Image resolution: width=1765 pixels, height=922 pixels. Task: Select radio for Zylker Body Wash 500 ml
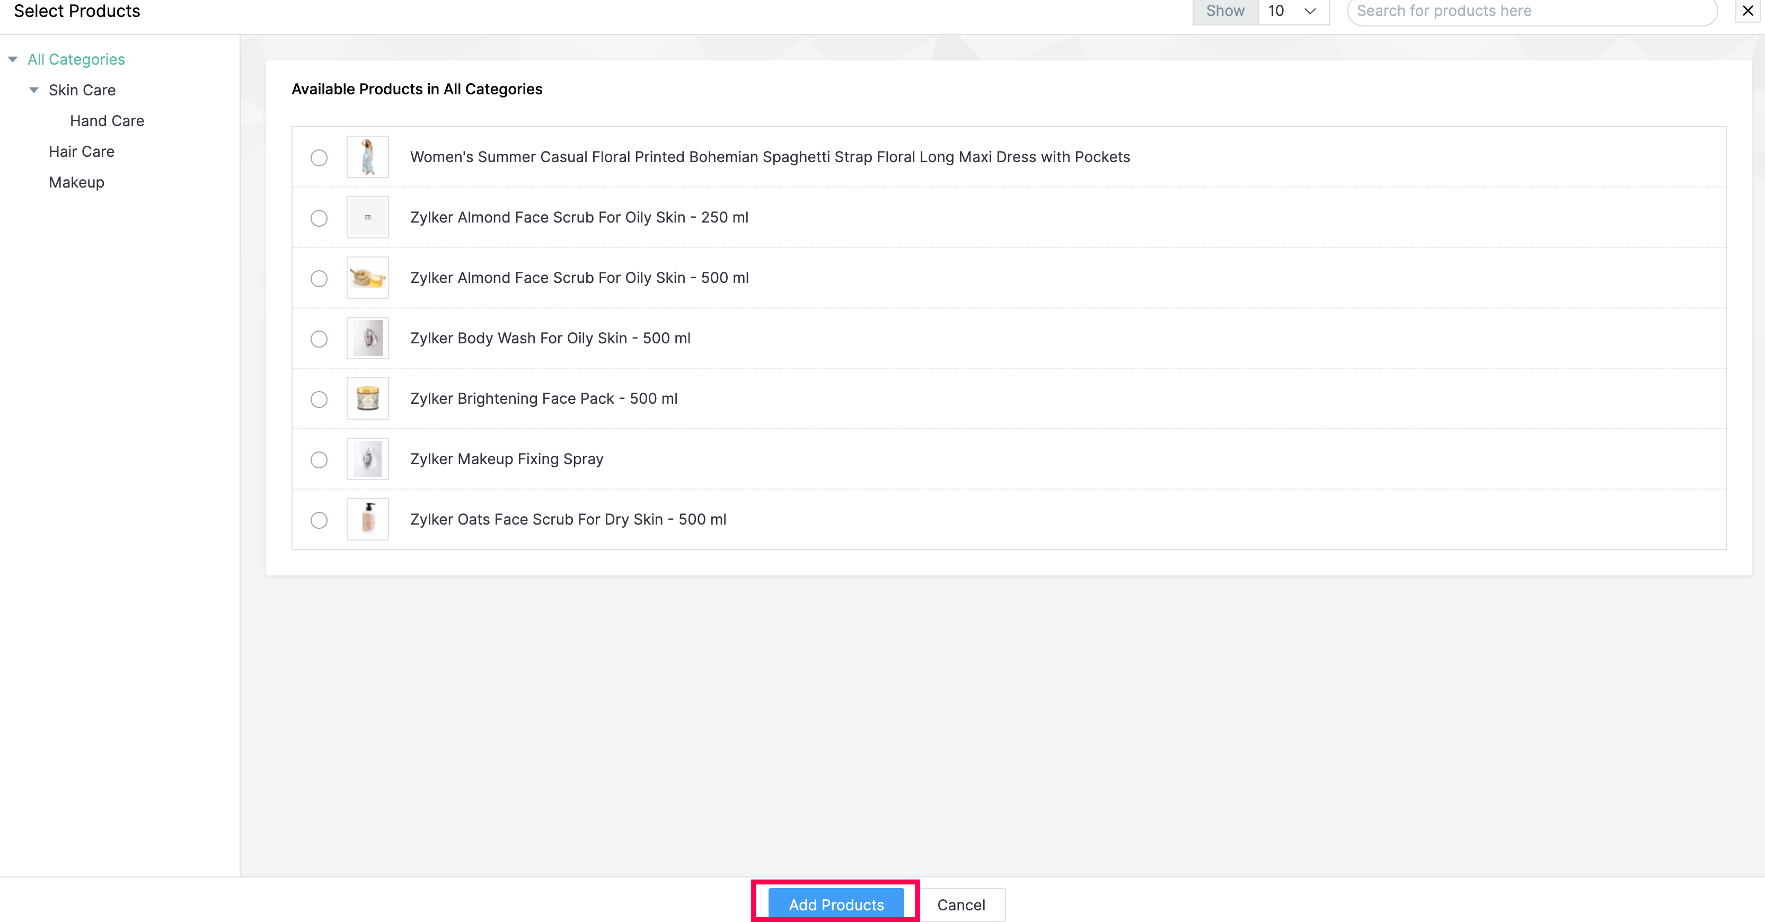click(319, 339)
